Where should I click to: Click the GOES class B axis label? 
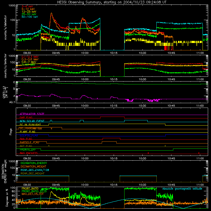pos(14,89)
